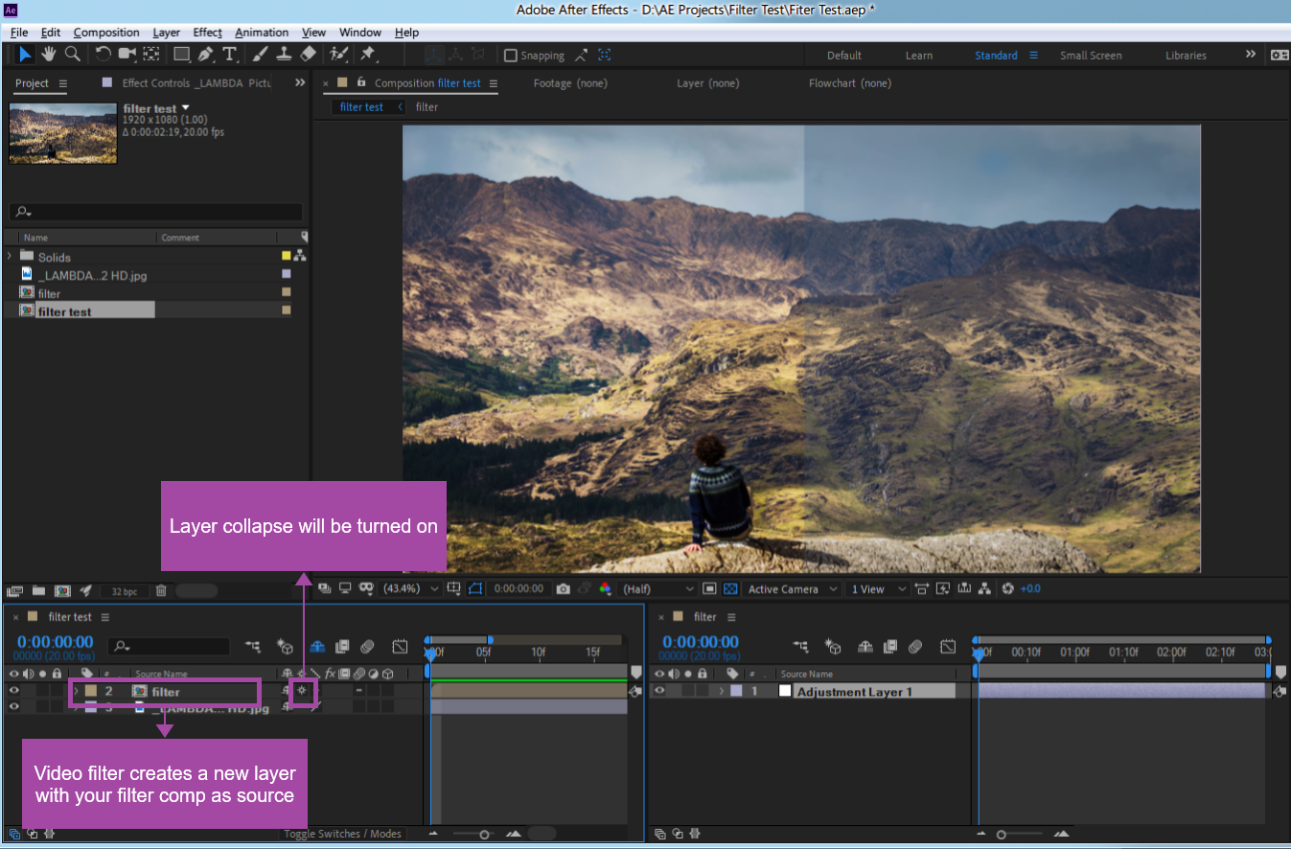Select the Clone Stamp tool

[x=285, y=55]
